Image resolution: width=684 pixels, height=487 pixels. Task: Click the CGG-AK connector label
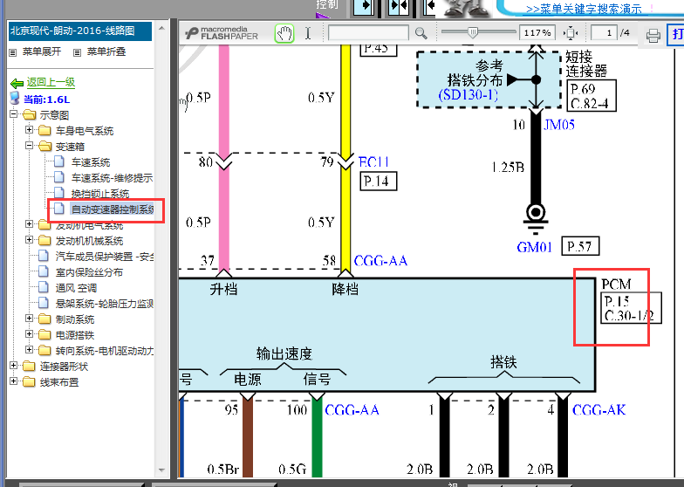pos(598,410)
